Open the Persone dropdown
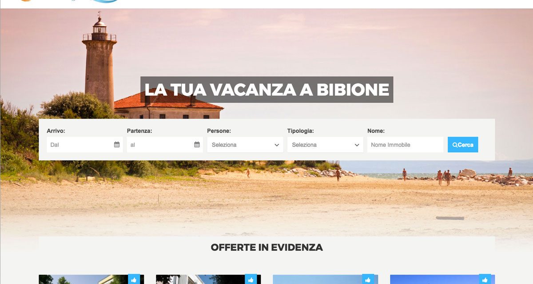Image resolution: width=533 pixels, height=284 pixels. point(245,145)
